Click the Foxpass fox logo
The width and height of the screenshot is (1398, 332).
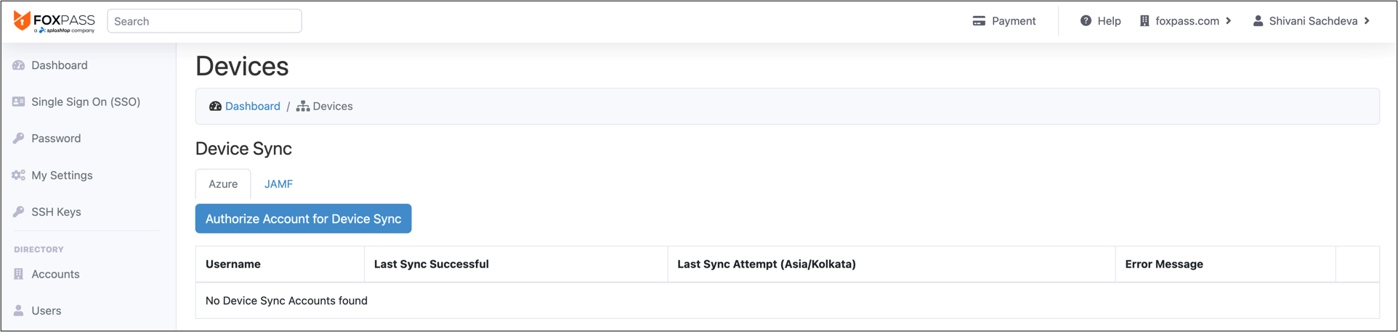(23, 21)
